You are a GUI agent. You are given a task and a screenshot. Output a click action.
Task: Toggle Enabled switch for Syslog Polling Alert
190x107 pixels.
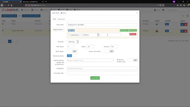(169, 31)
